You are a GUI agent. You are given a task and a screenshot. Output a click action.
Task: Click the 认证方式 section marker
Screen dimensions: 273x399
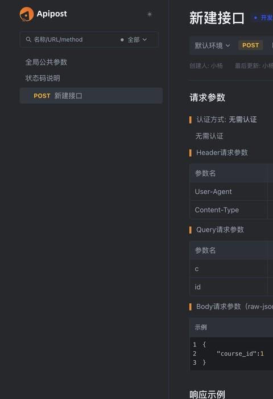pyautogui.click(x=191, y=120)
